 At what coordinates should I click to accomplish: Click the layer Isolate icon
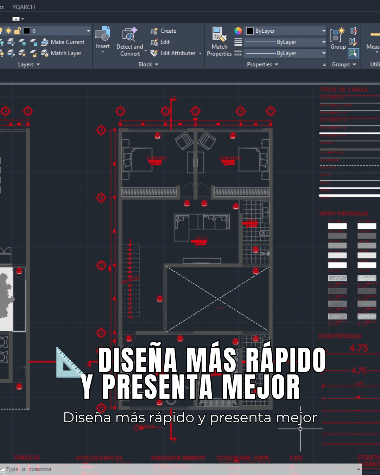point(11,42)
